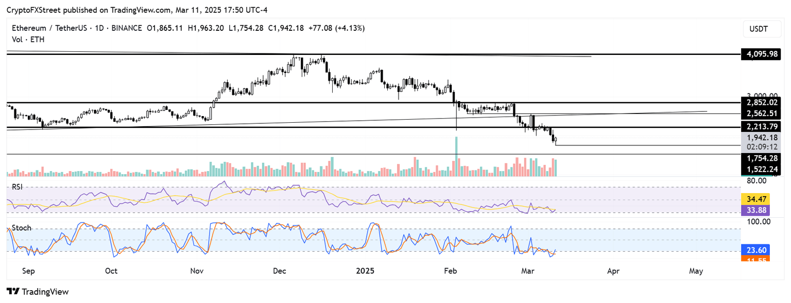Screen dimensions: 791x303
Task: Click the 2,562.51 price label
Action: (761, 113)
